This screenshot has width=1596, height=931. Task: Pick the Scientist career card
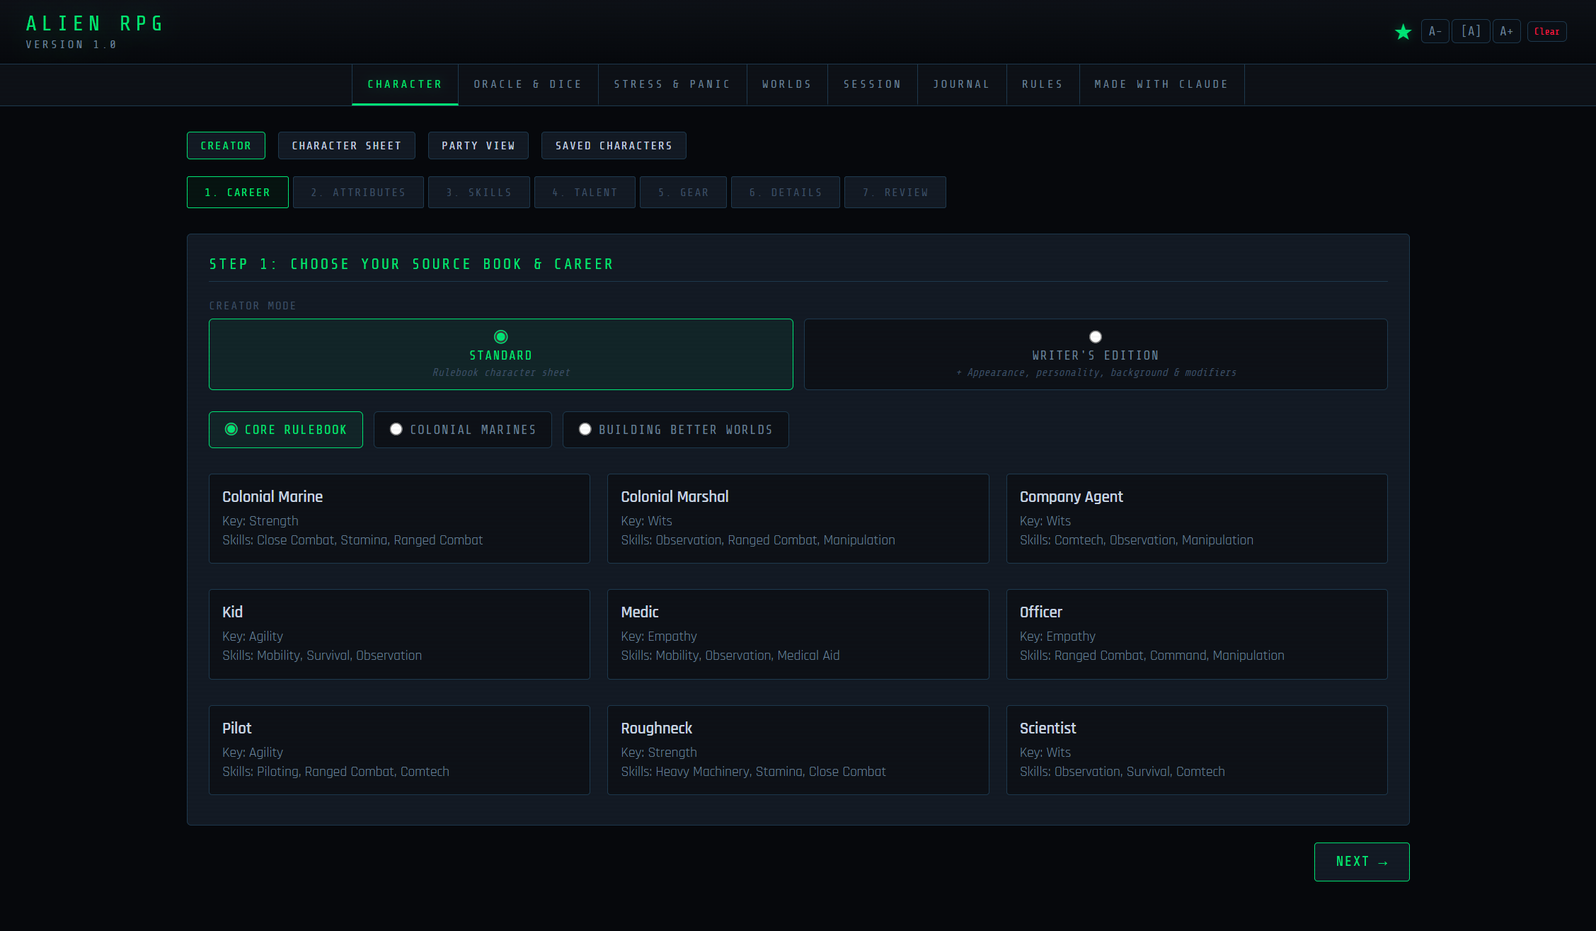pos(1196,750)
